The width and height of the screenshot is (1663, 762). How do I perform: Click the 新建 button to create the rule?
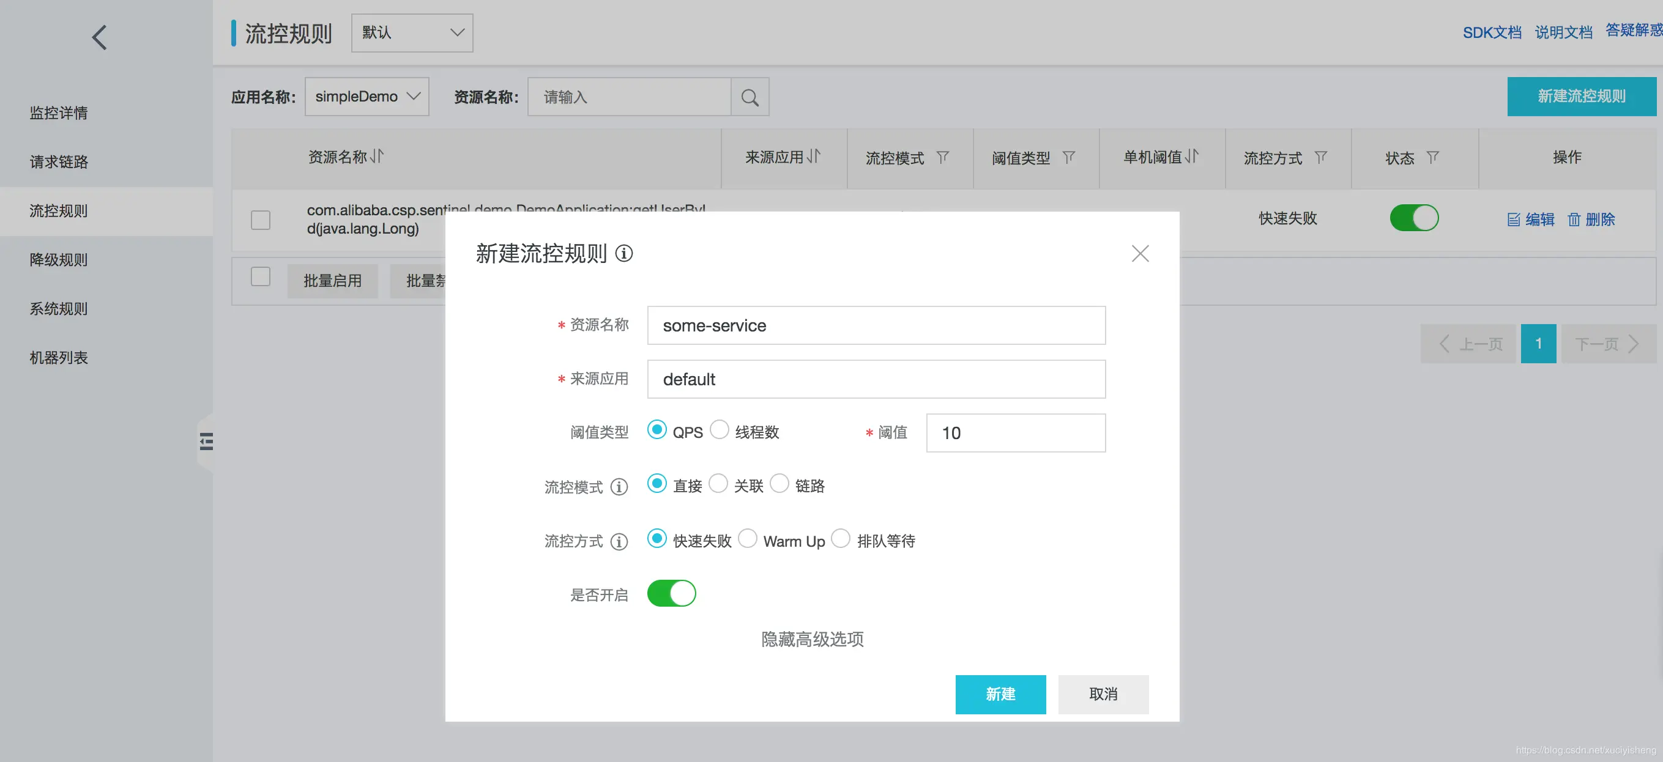click(1000, 694)
